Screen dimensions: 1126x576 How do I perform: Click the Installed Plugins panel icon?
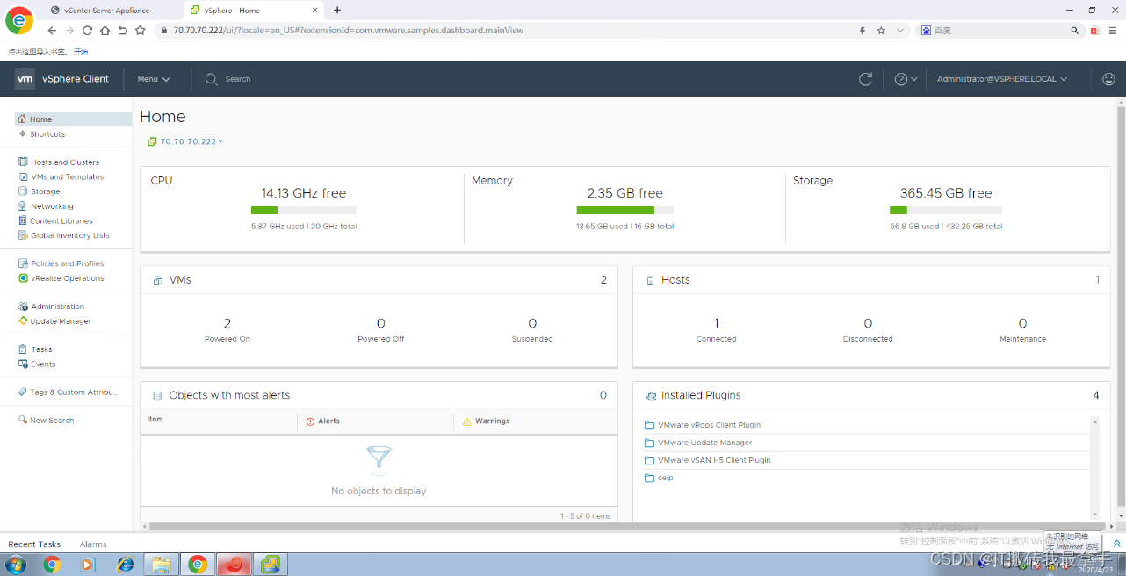tap(651, 396)
